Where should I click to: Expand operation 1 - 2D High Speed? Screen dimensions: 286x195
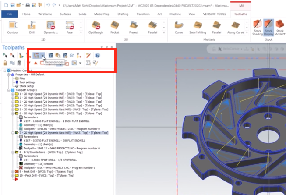click(x=13, y=94)
